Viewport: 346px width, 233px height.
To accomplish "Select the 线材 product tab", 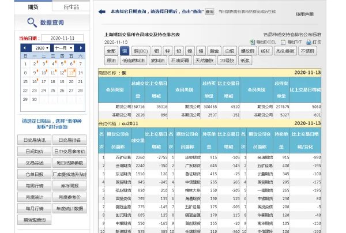I will (x=265, y=51).
